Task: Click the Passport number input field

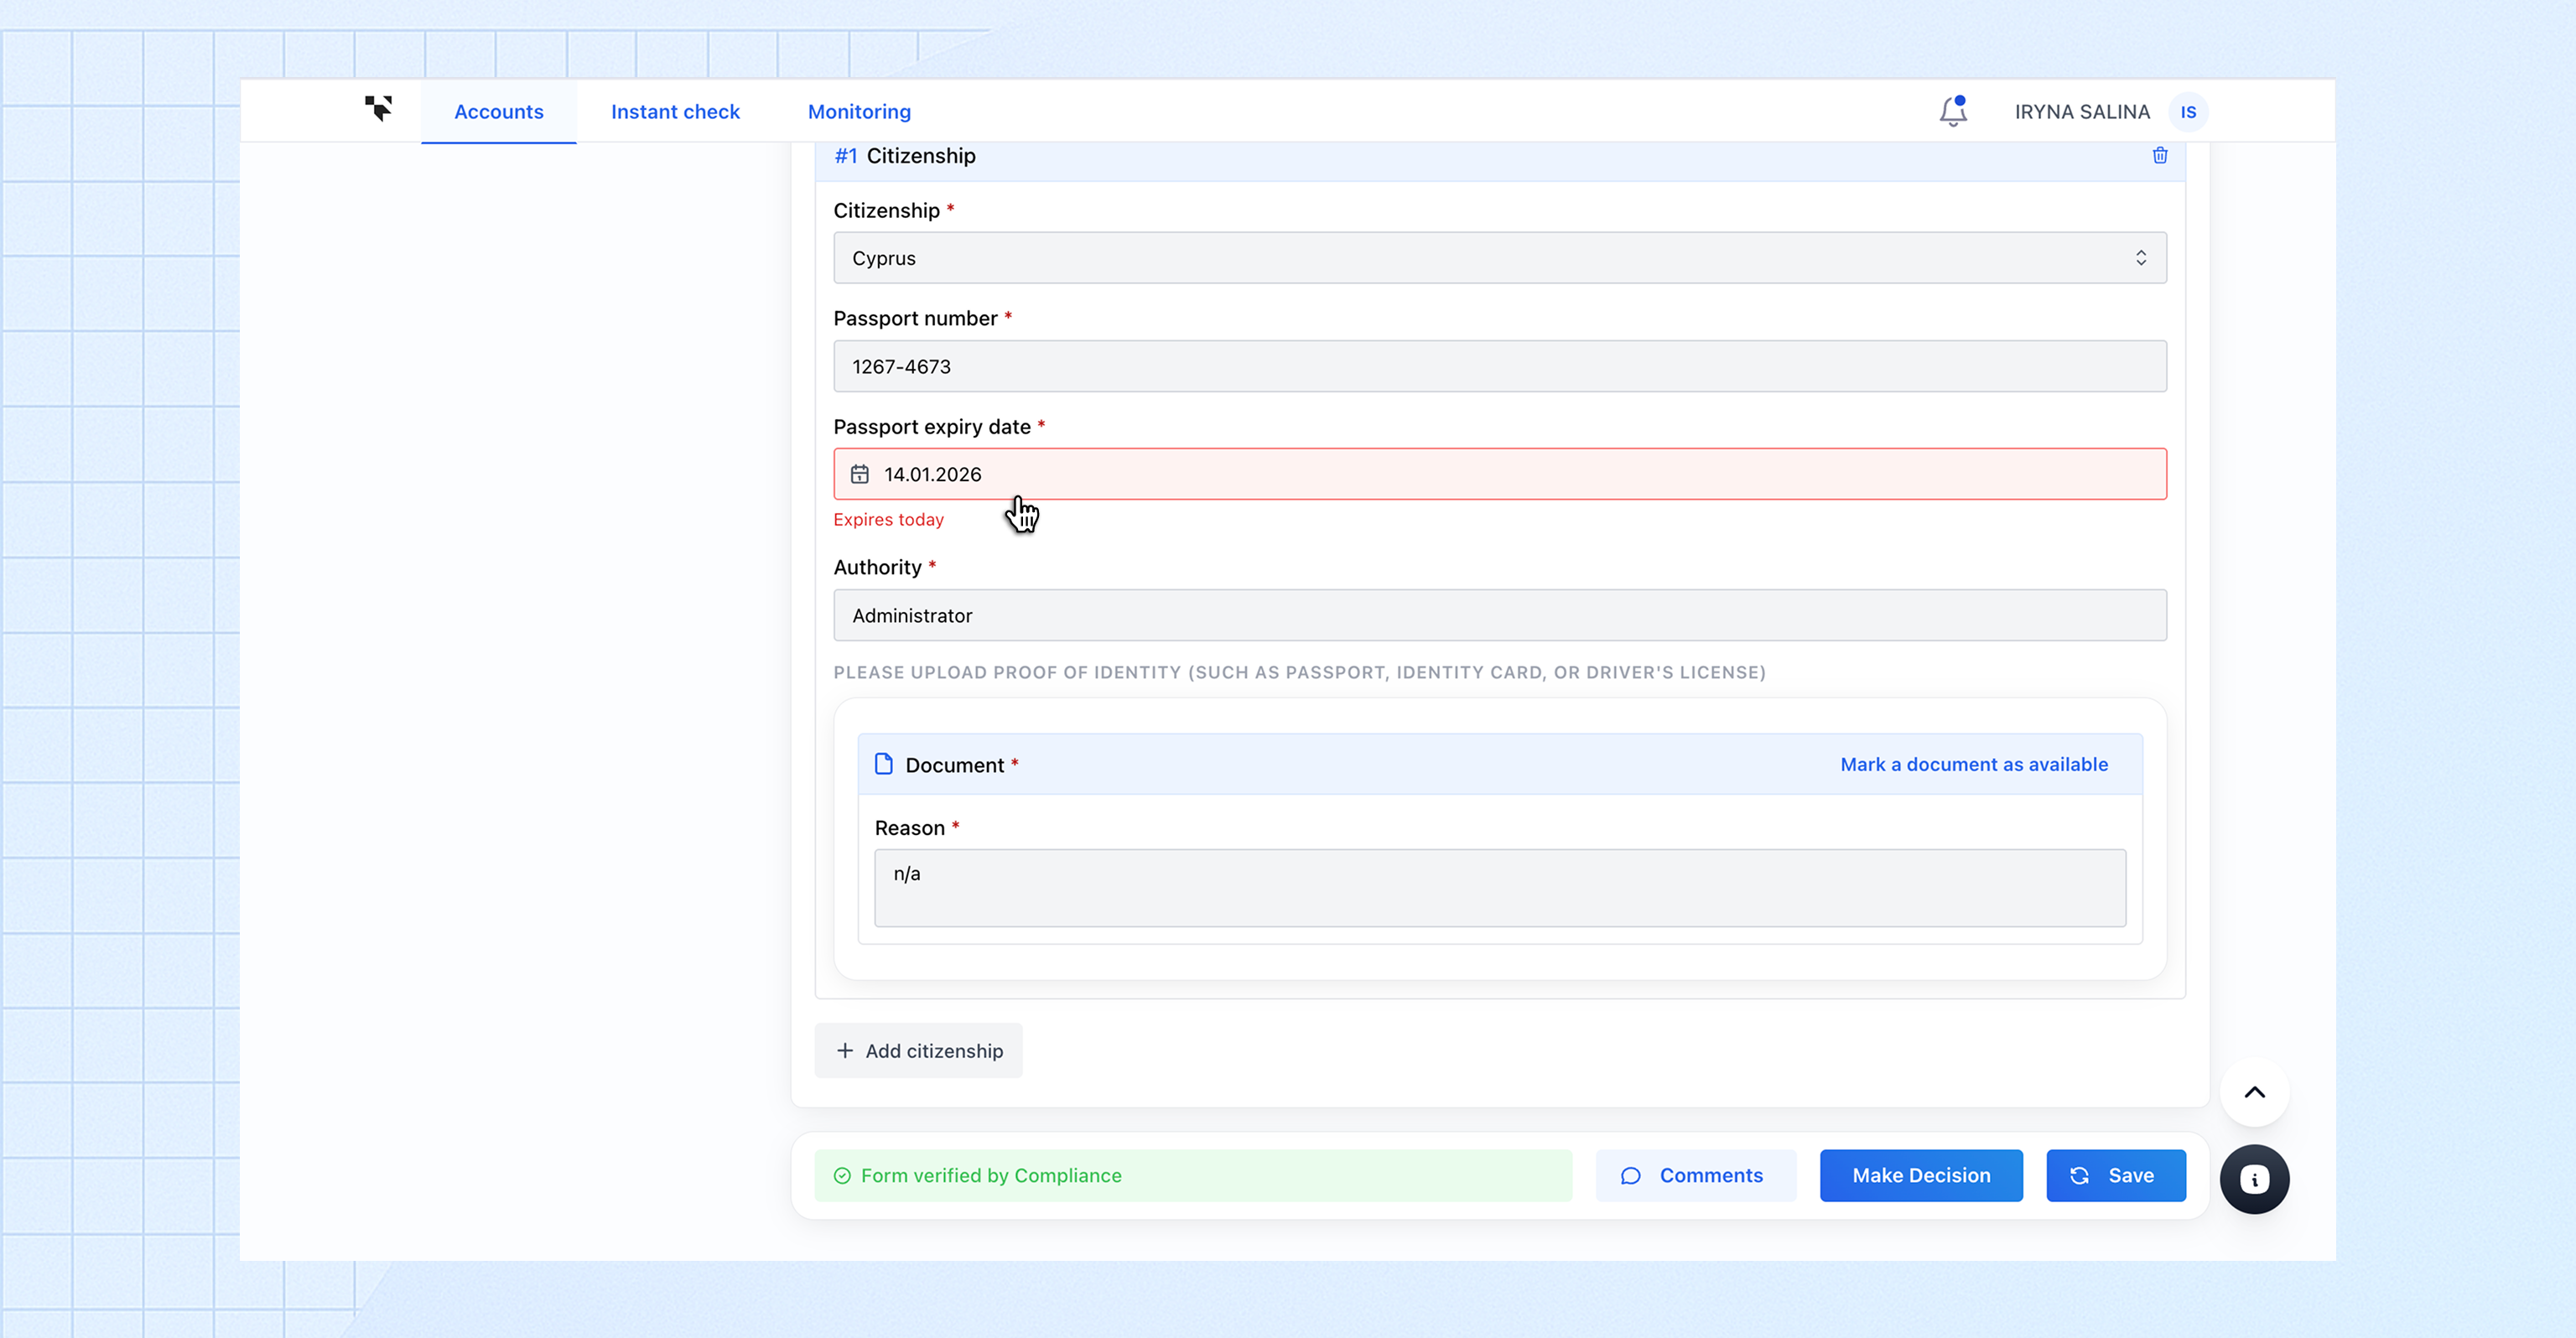Action: point(1499,366)
